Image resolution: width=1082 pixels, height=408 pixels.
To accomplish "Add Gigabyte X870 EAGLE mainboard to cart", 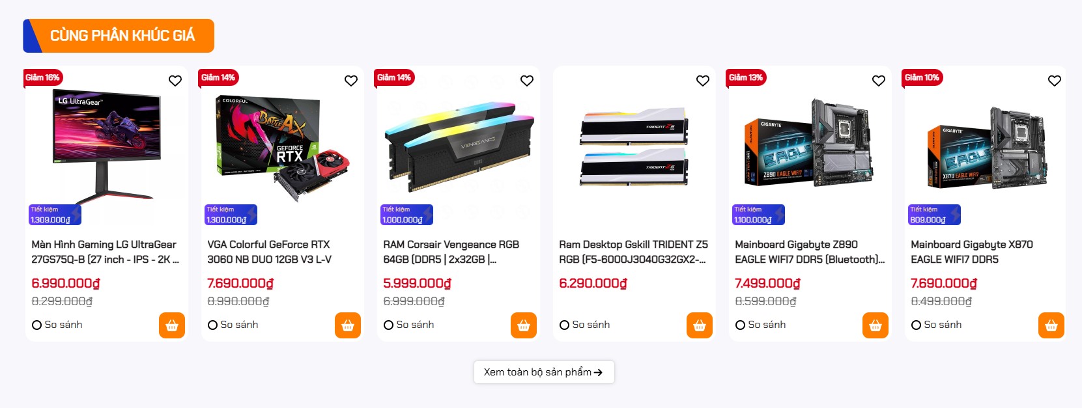I will (1051, 325).
